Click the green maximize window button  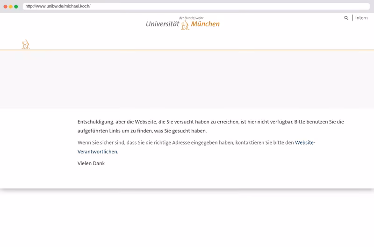[16, 7]
